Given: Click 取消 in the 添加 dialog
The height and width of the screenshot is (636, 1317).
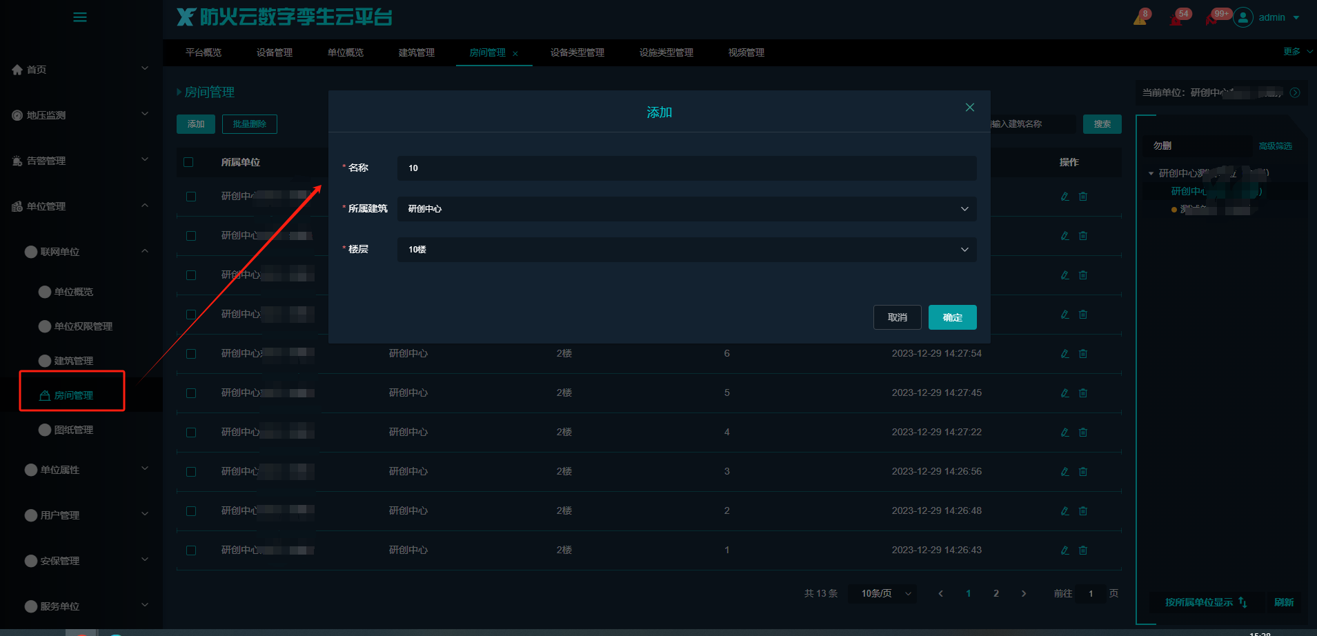Looking at the screenshot, I should click(898, 317).
